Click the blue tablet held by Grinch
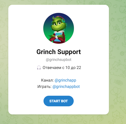The height and width of the screenshot is (124, 126). (58, 37)
